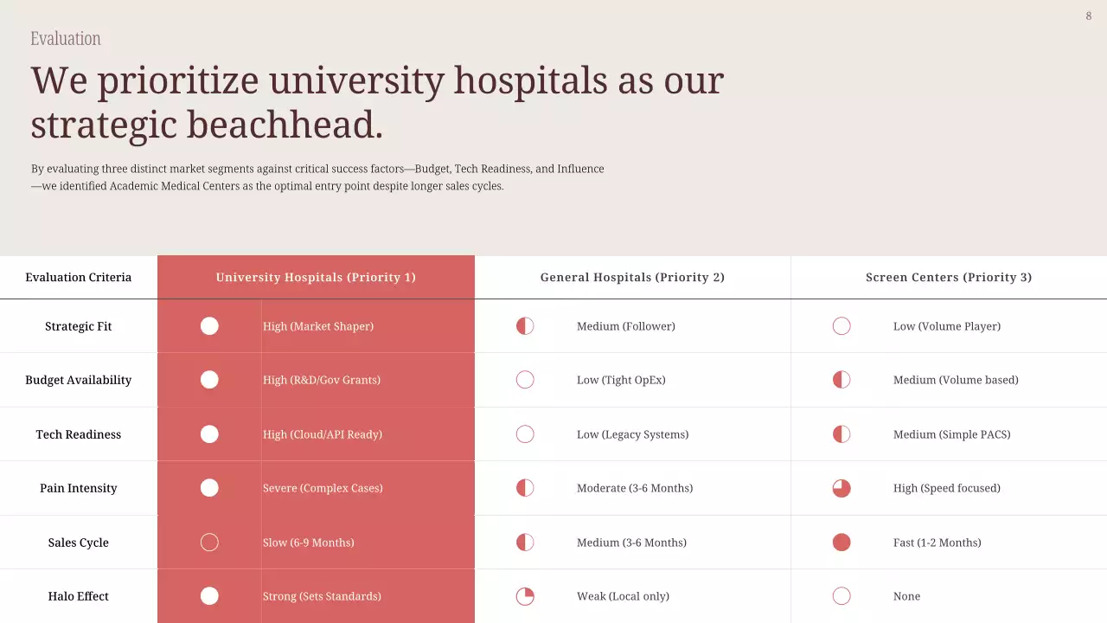Click the empty circle beside Low (Legacy Systems)

525,434
